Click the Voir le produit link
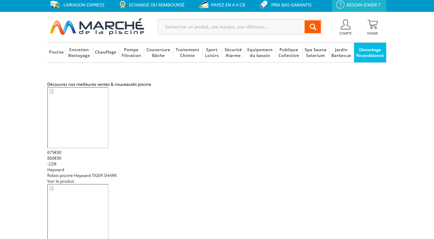This screenshot has height=239, width=434. pos(61,181)
